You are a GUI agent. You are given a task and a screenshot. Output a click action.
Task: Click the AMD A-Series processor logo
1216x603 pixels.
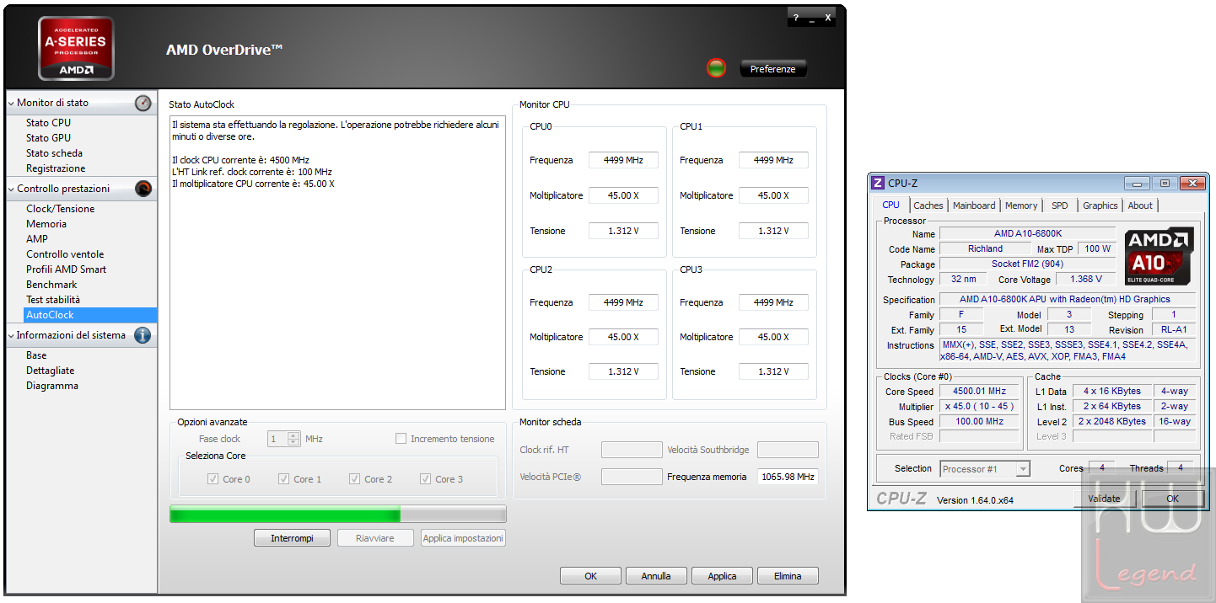click(76, 48)
